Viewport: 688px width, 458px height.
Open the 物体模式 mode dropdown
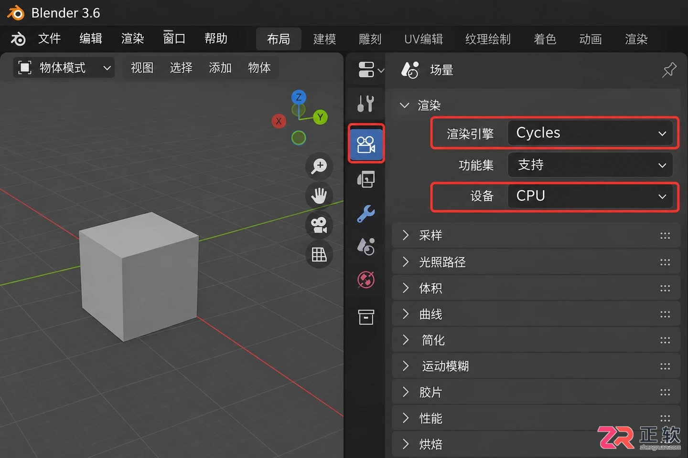click(x=64, y=68)
